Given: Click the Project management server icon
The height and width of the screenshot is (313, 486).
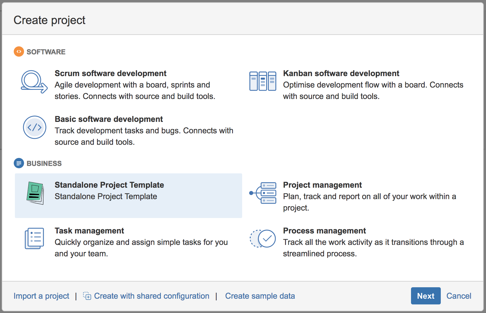Looking at the screenshot, I should pyautogui.click(x=263, y=193).
